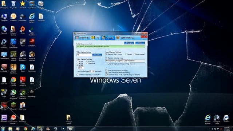This screenshot has width=233, height=131.
Task: Select the DayZ Commander desktop icon
Action: tap(13, 43)
